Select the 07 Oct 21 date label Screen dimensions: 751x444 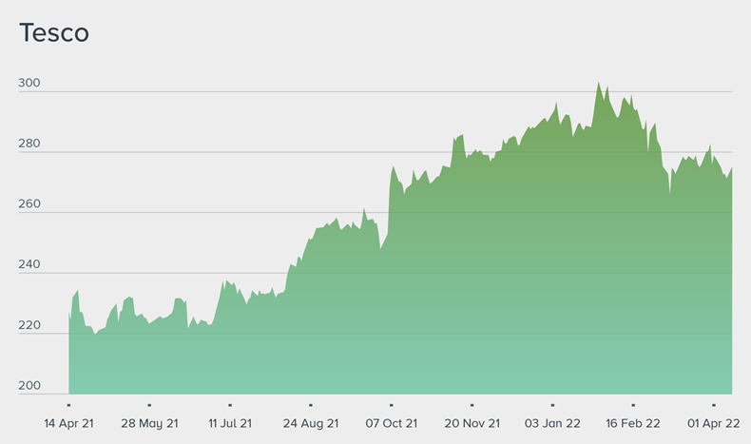[x=392, y=423]
